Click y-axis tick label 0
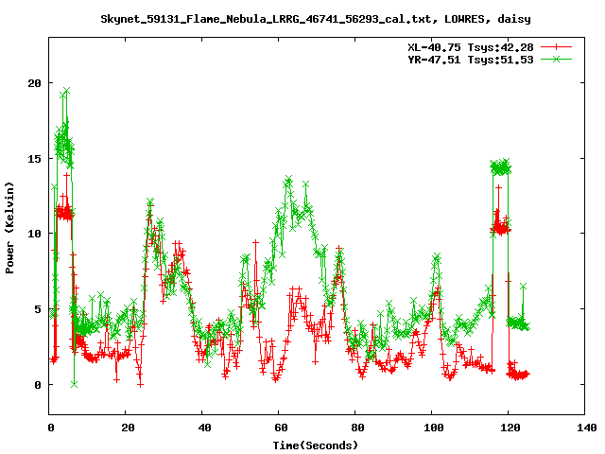This screenshot has width=605, height=454. click(38, 385)
